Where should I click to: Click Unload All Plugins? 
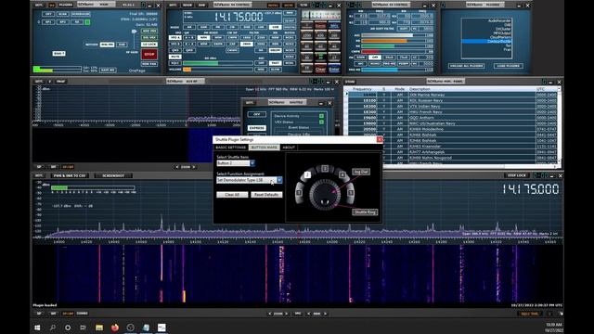click(466, 66)
